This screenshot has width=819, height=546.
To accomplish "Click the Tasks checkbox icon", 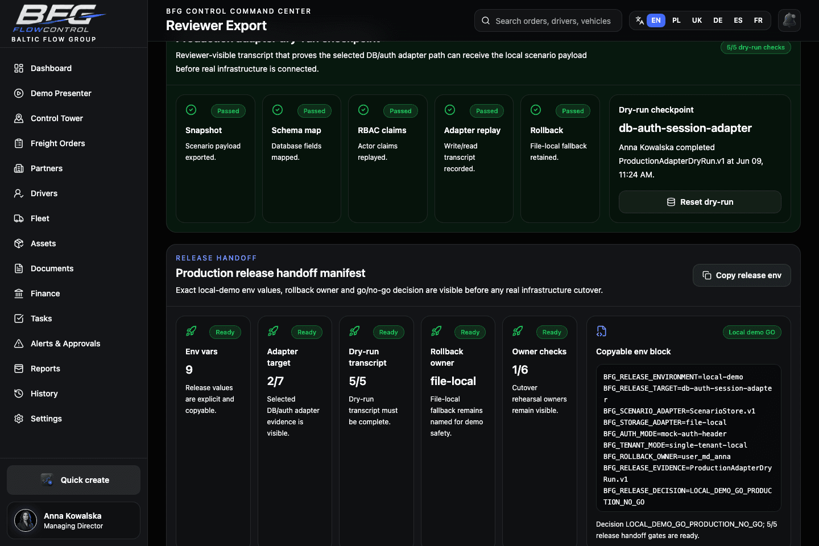I will 19,318.
